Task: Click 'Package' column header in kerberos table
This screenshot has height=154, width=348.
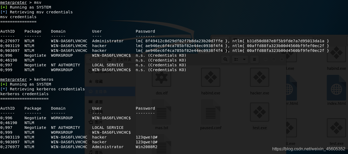Action: coord(33,108)
